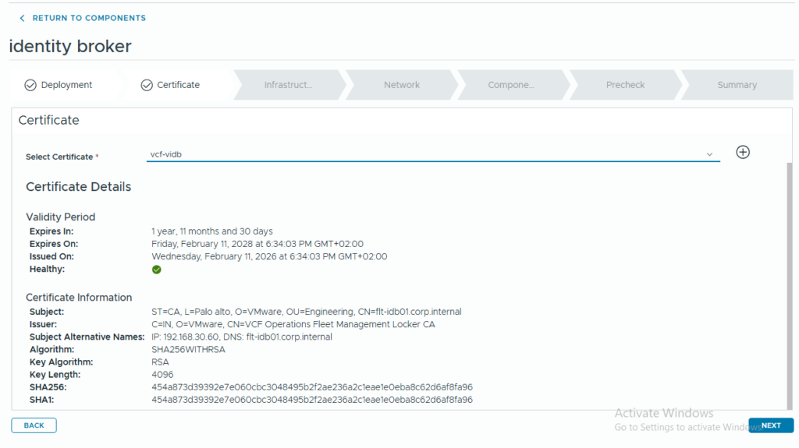Add a new certificate with plus icon
Viewport: 799px width, 448px height.
(743, 152)
